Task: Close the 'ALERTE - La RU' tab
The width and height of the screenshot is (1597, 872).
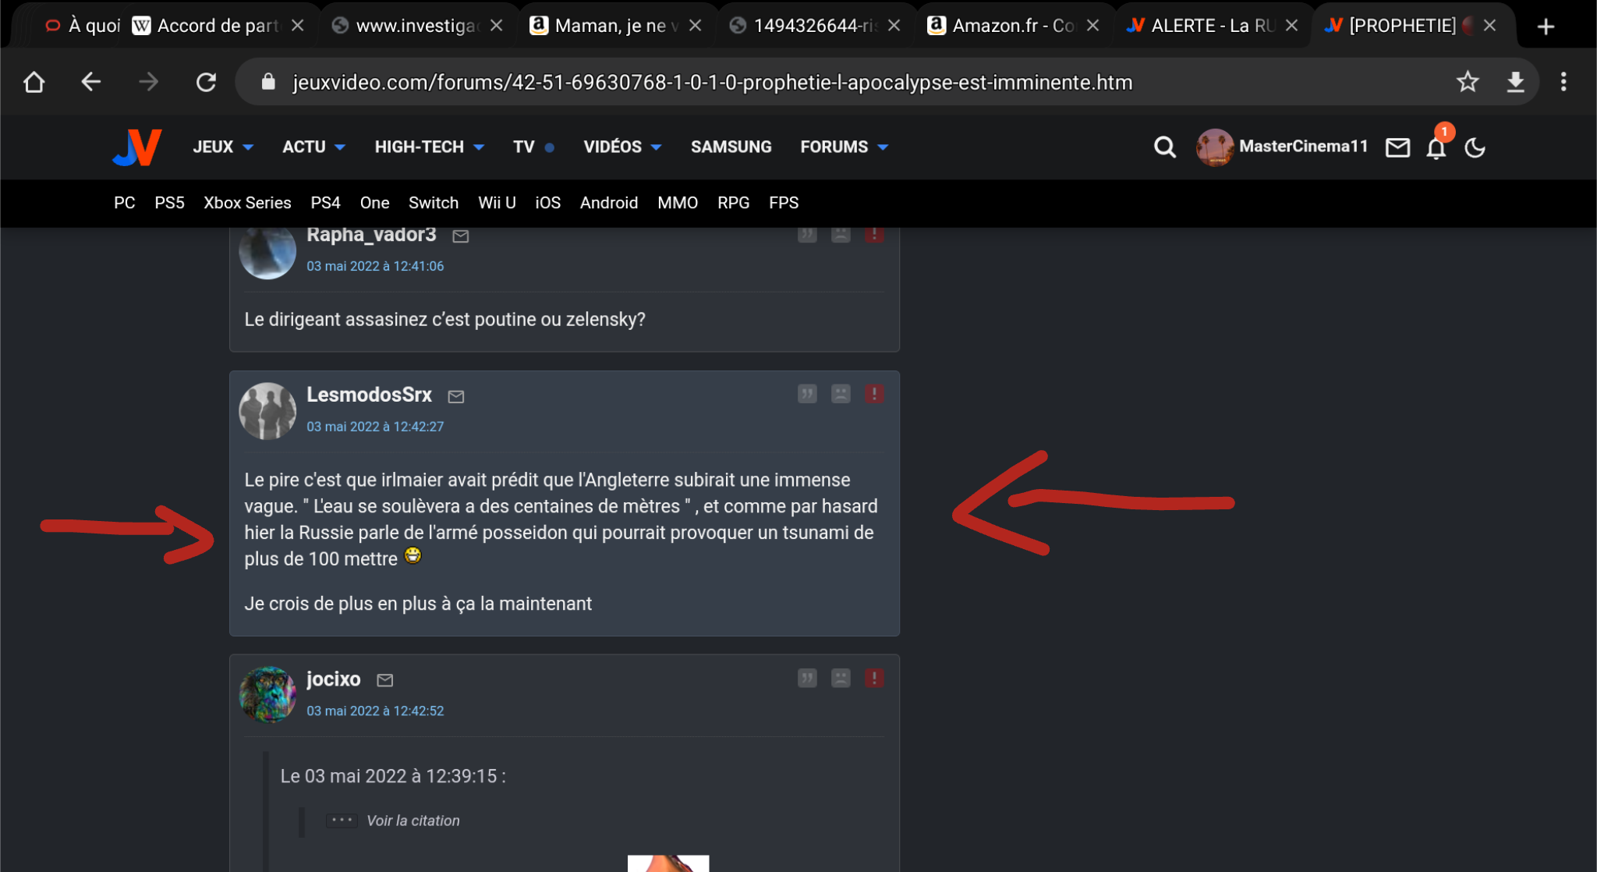Action: pos(1291,26)
